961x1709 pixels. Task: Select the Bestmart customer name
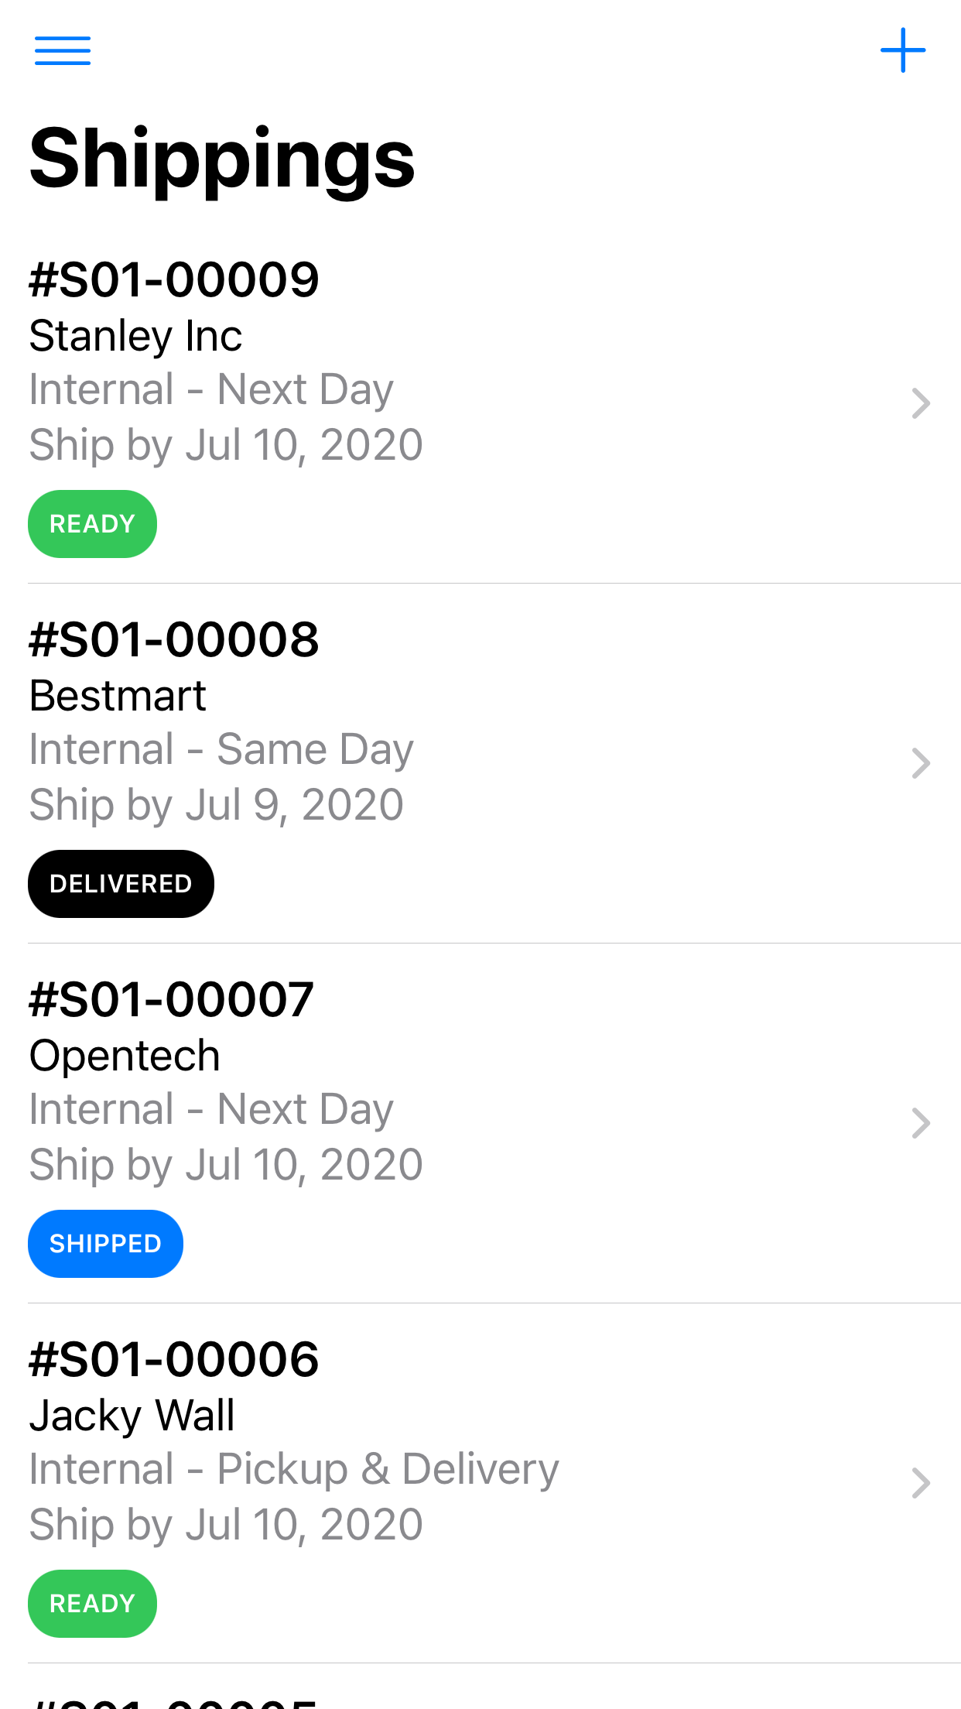click(x=118, y=696)
